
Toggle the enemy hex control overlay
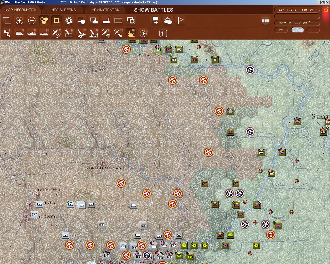click(56, 21)
